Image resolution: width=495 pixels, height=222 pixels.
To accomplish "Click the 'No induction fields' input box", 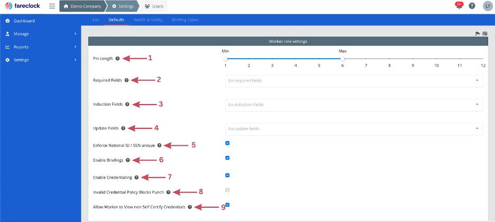I will coord(354,105).
